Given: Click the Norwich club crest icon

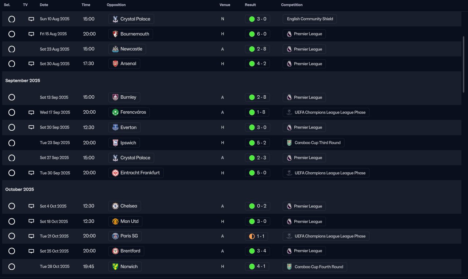Looking at the screenshot, I should click(115, 267).
